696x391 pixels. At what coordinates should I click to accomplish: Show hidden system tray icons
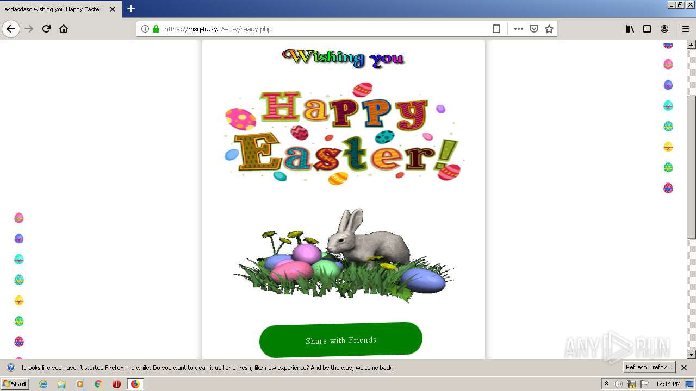[x=607, y=384]
